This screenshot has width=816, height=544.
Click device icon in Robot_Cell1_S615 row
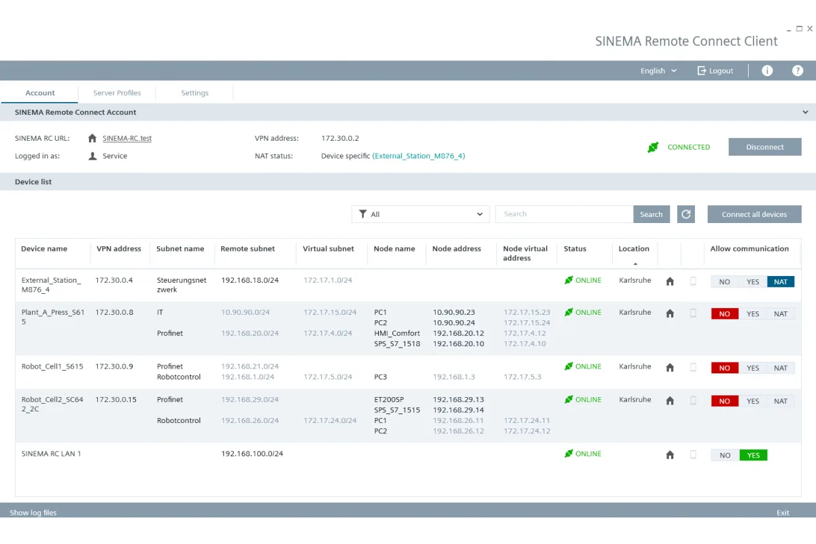coord(694,367)
